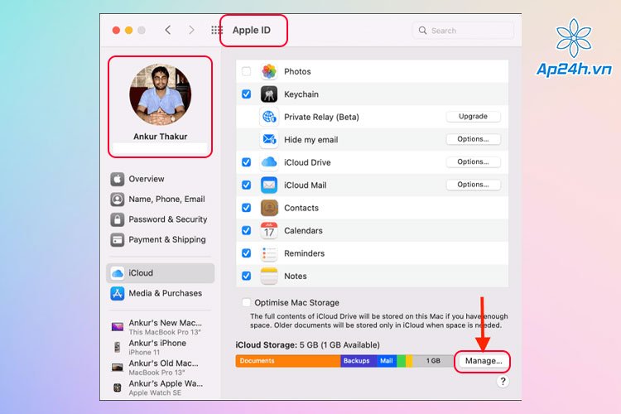This screenshot has height=414, width=621.
Task: Go forward with the right chevron
Action: click(x=191, y=30)
